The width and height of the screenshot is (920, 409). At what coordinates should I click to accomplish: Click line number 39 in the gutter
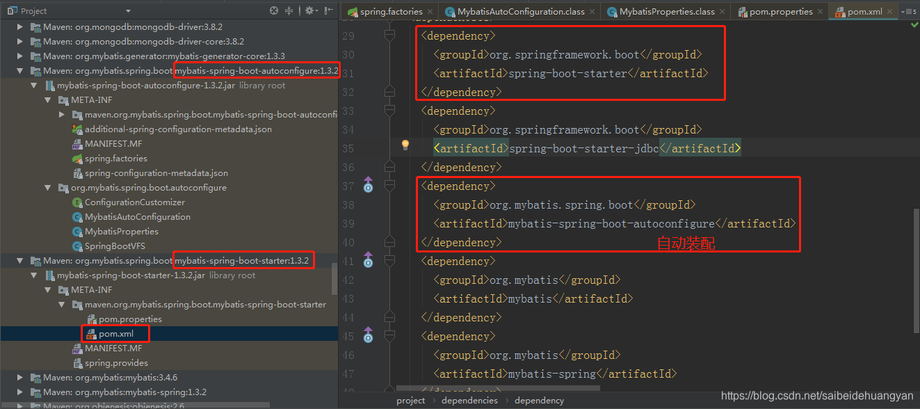(x=348, y=223)
